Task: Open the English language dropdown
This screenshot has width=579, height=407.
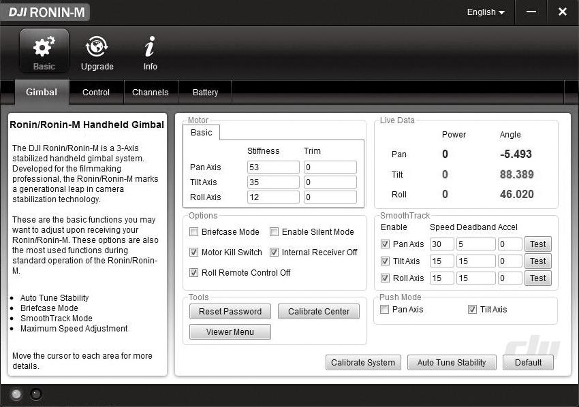Action: coord(486,12)
